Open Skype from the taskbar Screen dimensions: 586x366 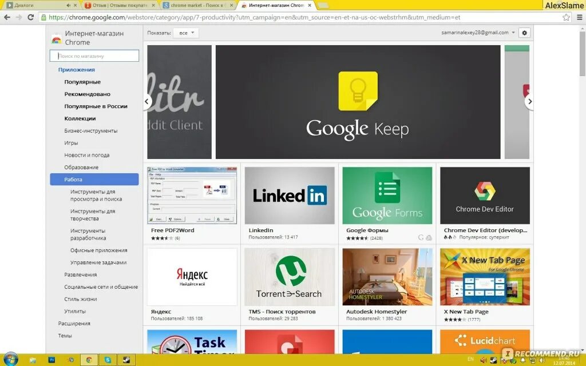click(108, 360)
